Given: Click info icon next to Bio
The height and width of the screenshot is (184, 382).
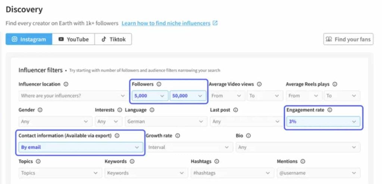Looking at the screenshot, I should click(248, 136).
